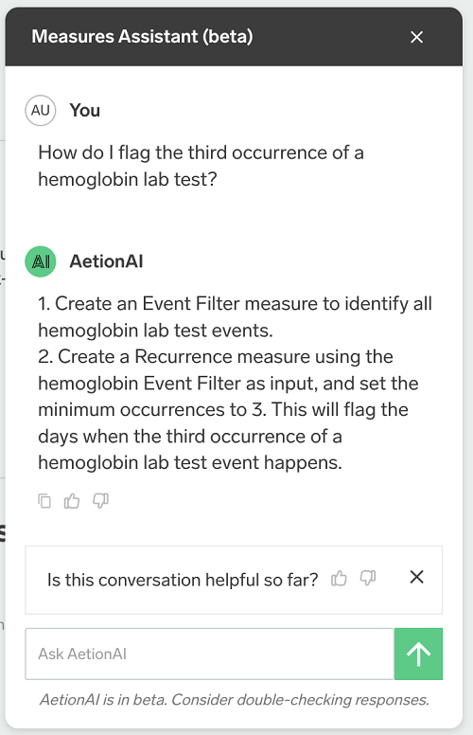Give thumbs up to AetionAI's answer
Viewport: 473px width, 735px height.
pos(72,501)
